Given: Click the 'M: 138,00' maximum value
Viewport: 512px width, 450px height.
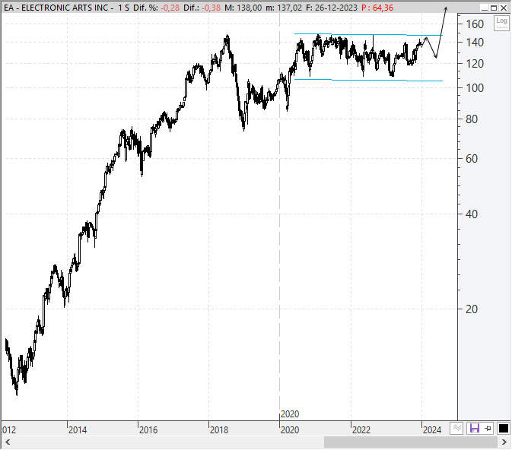Looking at the screenshot, I should click(243, 8).
